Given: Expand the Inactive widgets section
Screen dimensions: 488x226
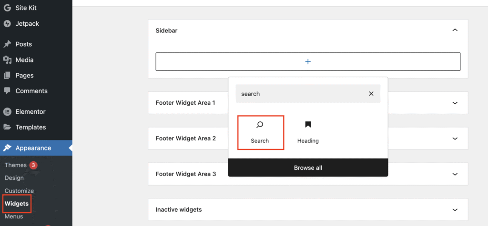Looking at the screenshot, I should 455,210.
